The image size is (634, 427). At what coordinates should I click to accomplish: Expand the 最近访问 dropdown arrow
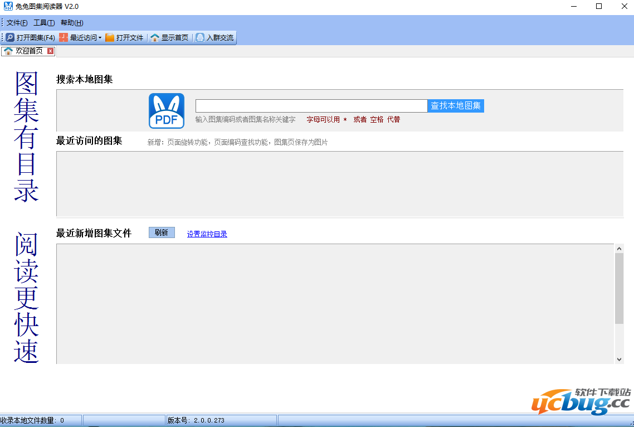click(100, 38)
